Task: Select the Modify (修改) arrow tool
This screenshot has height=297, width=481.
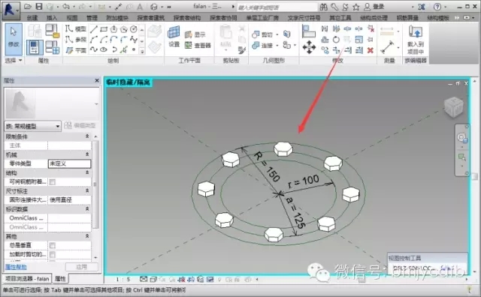Action: click(x=14, y=39)
